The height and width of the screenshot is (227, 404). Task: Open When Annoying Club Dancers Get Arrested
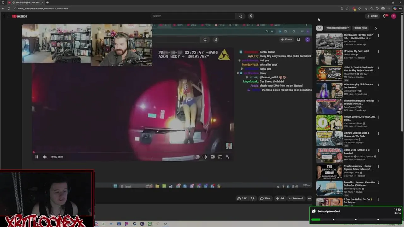pos(358,86)
